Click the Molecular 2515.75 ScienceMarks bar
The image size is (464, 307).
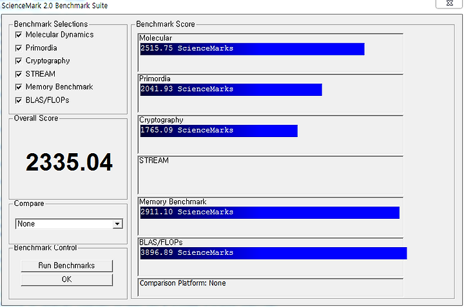coord(253,49)
